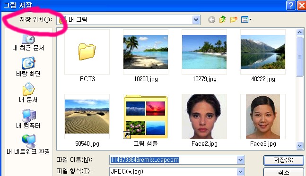Open 내 최근 문서 shortcut

pos(28,42)
